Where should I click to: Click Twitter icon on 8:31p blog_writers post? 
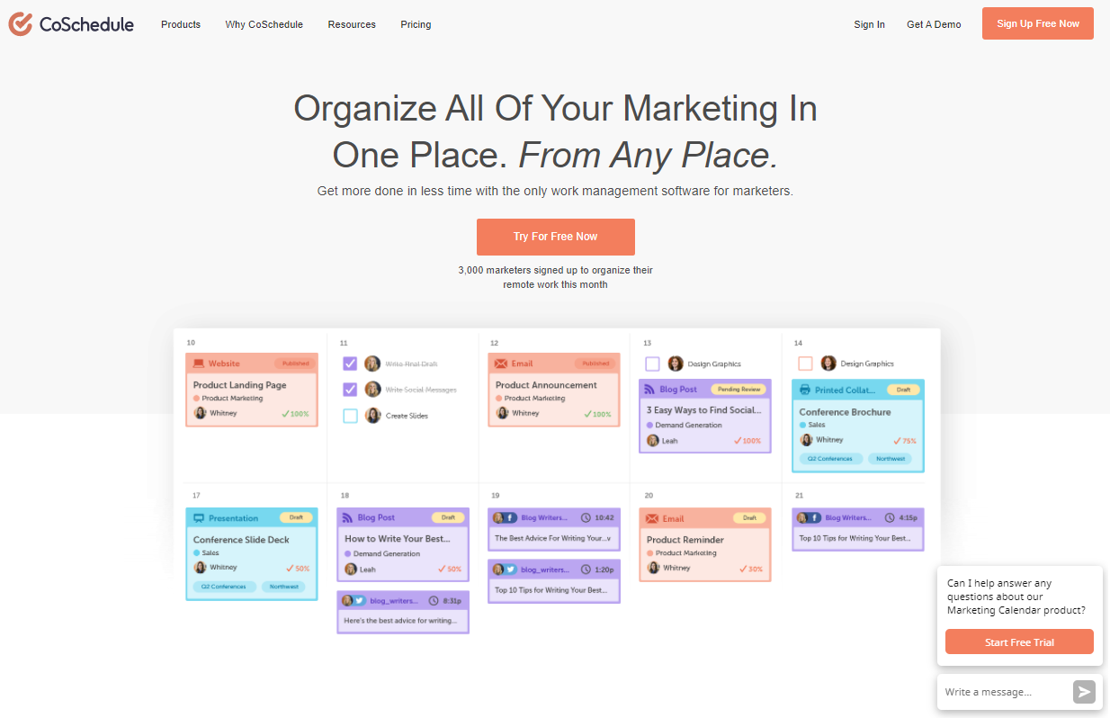click(x=359, y=600)
